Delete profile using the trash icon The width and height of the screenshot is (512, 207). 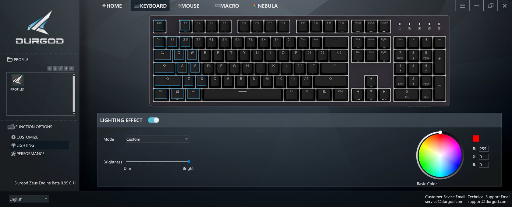55,68
